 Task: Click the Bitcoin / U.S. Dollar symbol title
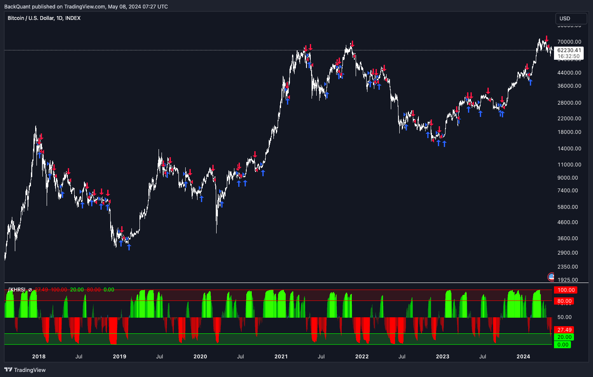44,18
